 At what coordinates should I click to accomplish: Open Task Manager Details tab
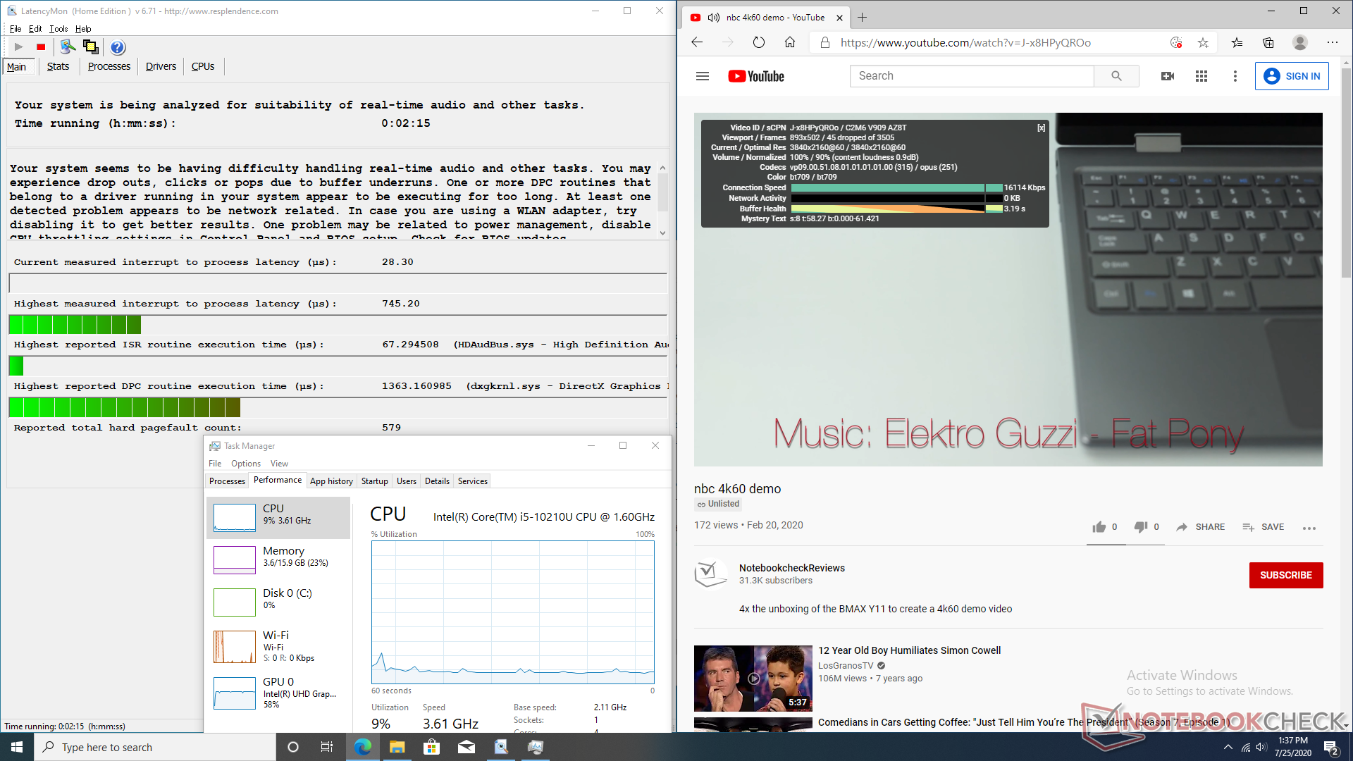[x=437, y=481]
